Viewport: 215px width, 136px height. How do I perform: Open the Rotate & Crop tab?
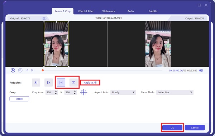tap(62, 11)
